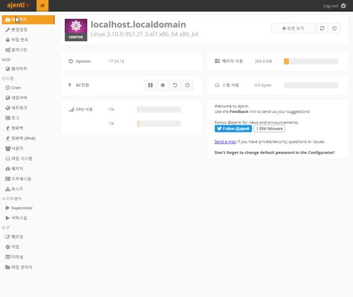Open 호스트 hosts editor
The height and width of the screenshot is (297, 353).
click(x=14, y=189)
